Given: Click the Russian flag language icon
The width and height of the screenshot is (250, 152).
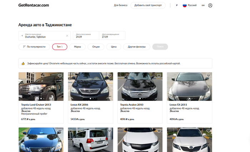Looking at the screenshot, I should [x=185, y=5].
